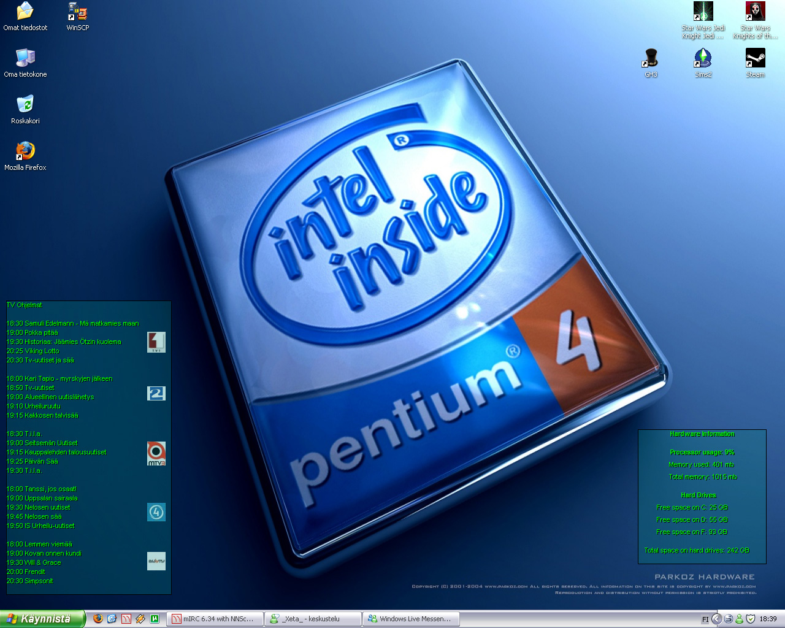785x628 pixels.
Task: Open the Oma tietokone icon
Action: (25, 58)
